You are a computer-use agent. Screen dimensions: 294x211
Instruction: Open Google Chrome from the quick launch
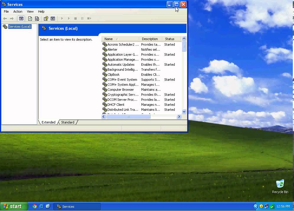35,206
